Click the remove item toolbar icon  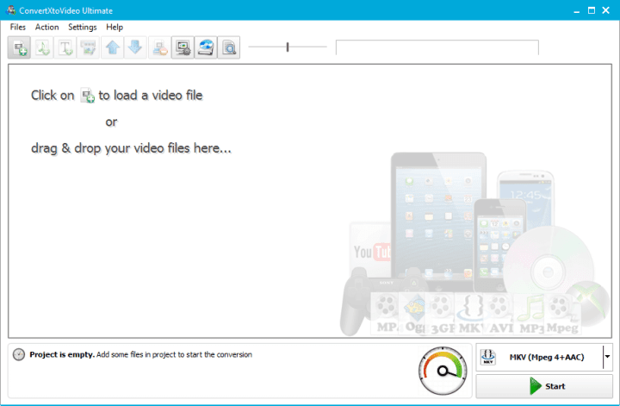click(x=160, y=47)
